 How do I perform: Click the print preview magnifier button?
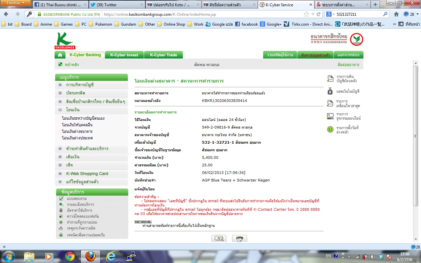point(219,239)
